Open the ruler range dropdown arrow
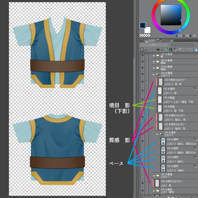Image resolution: width=198 pixels, height=198 pixels. tap(191, 49)
